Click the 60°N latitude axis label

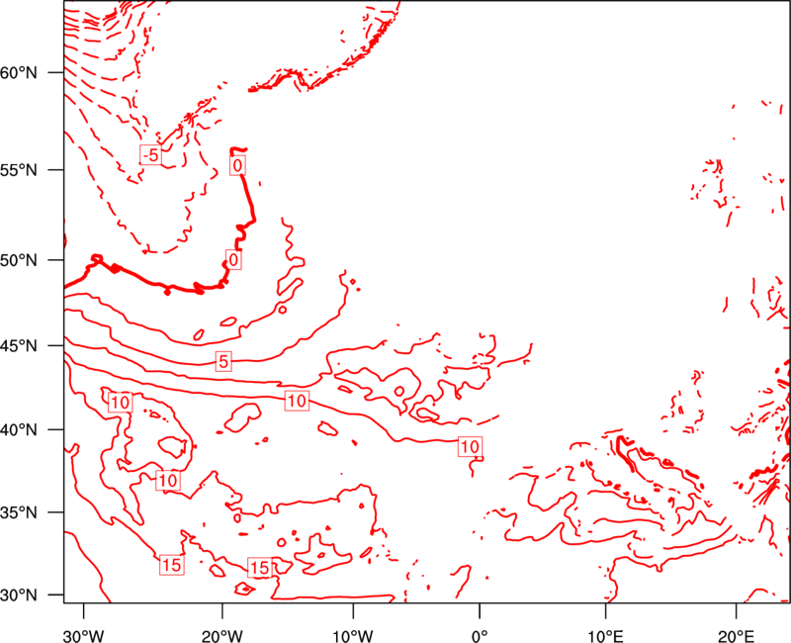19,73
